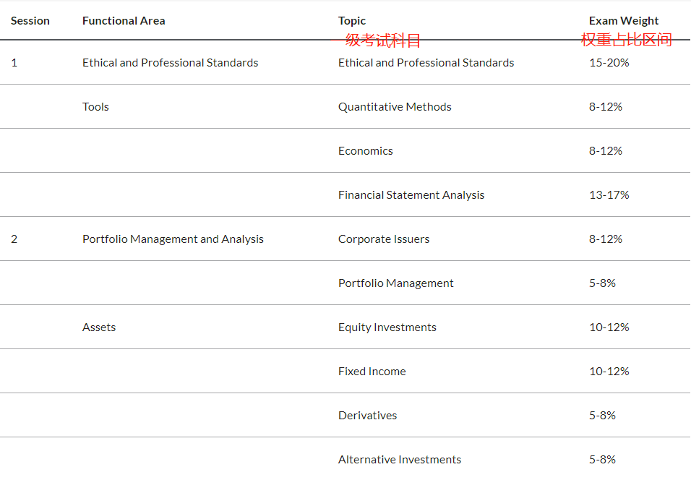Click the Equity Investments topic

(x=387, y=327)
